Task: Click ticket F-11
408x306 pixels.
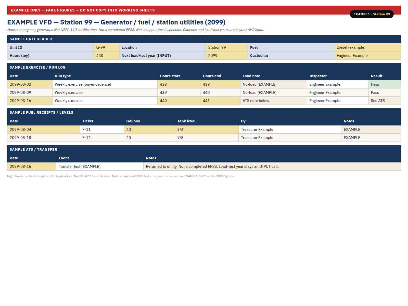Action: point(102,130)
